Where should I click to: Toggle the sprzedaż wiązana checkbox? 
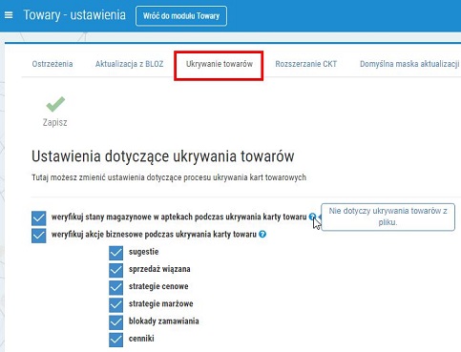coord(115,270)
